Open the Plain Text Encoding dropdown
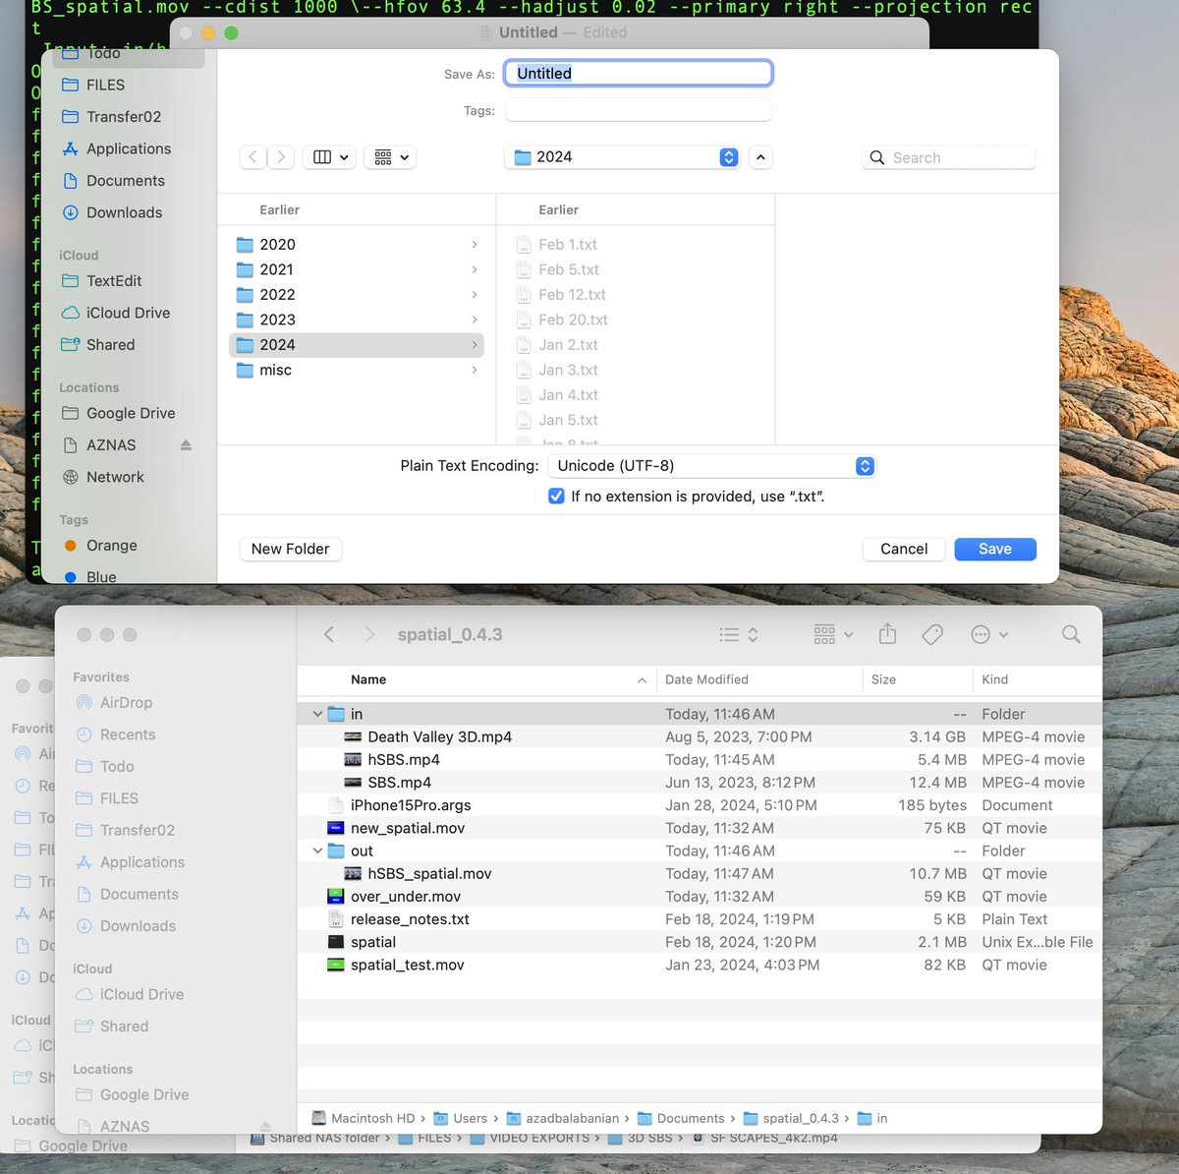 click(711, 466)
